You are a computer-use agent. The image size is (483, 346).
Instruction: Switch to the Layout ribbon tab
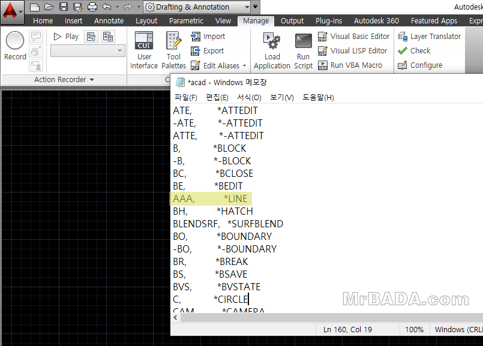146,21
